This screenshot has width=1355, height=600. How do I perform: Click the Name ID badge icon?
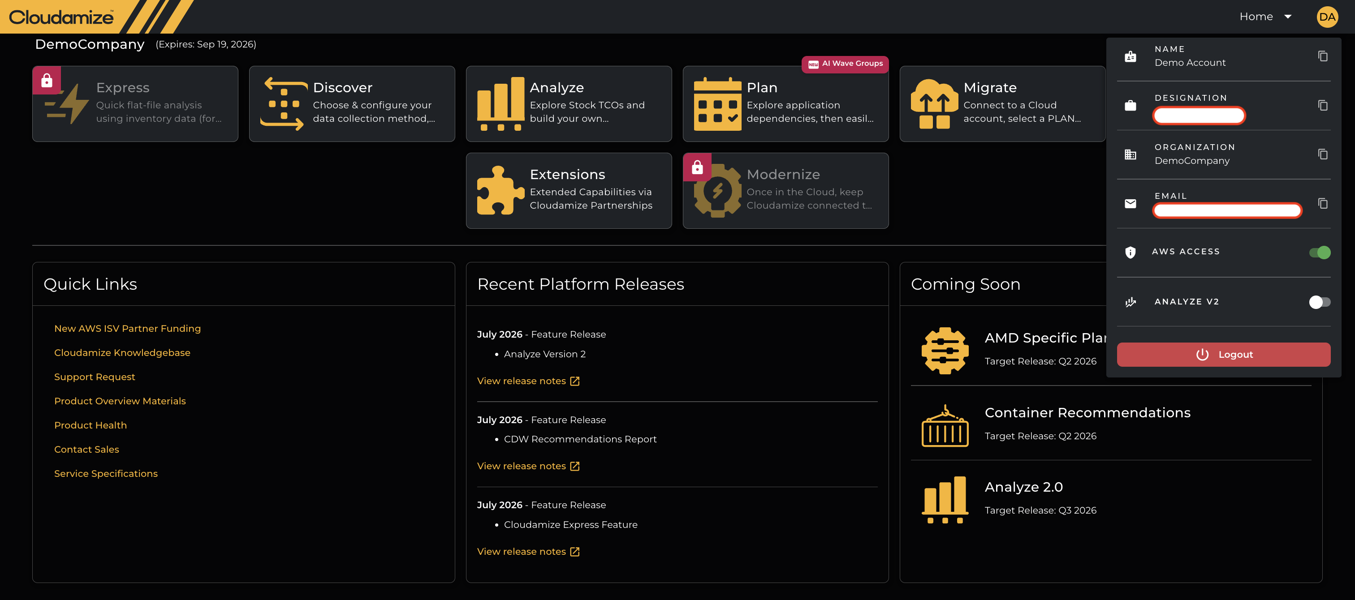[1130, 56]
